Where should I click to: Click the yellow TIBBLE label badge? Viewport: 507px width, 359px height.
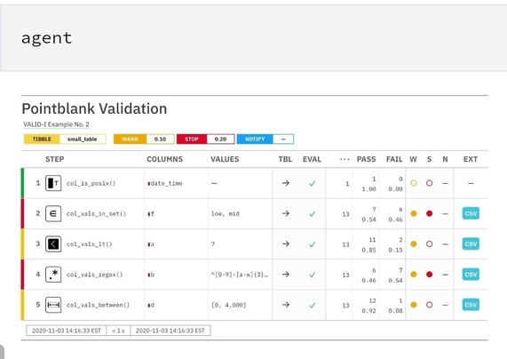coord(42,140)
